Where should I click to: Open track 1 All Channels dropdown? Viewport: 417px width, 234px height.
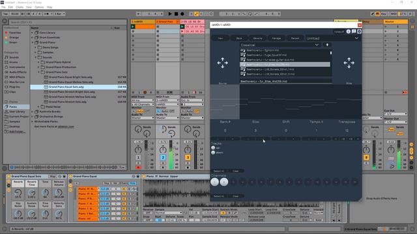(x=143, y=104)
